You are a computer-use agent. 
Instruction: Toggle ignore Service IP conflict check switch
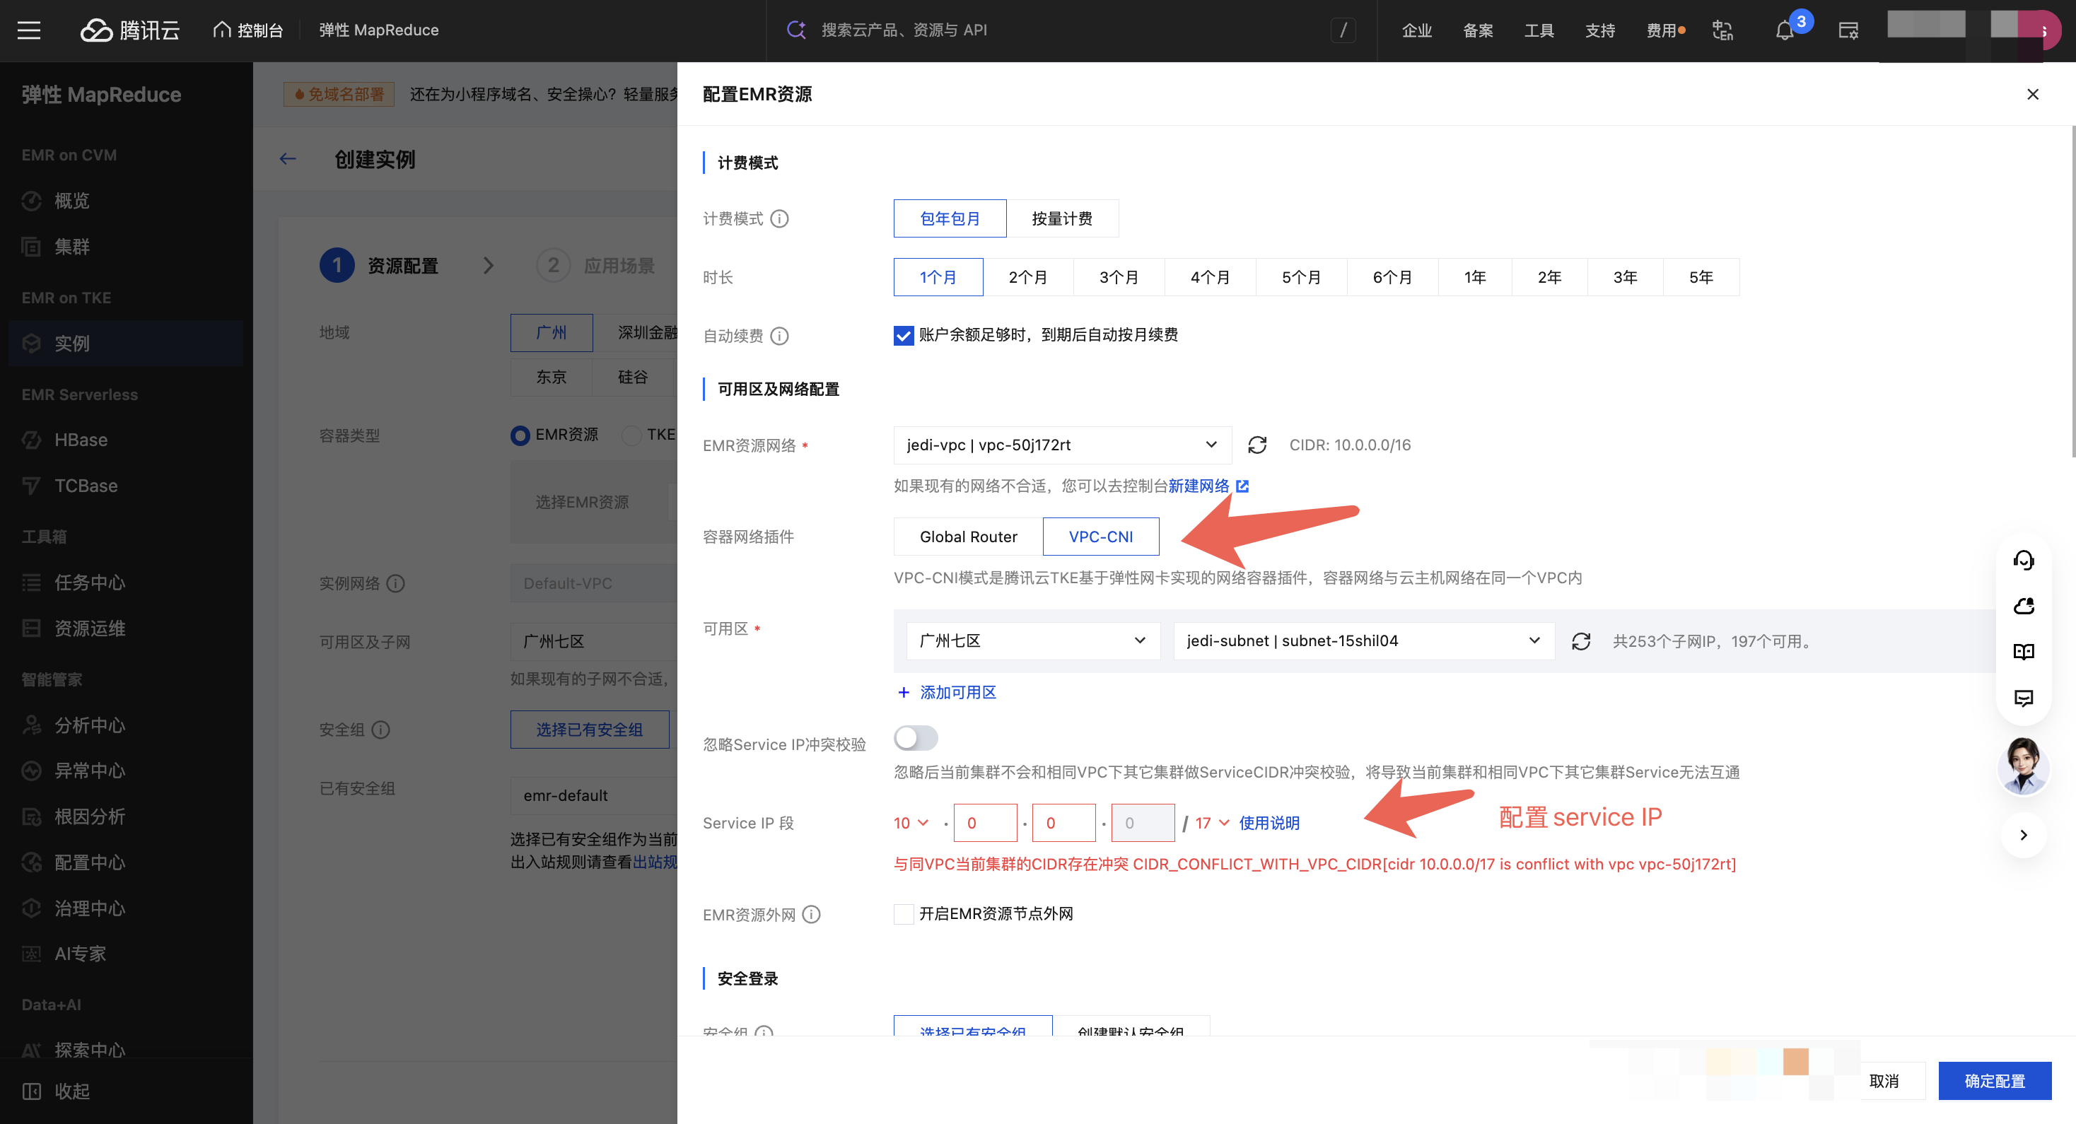tap(916, 737)
